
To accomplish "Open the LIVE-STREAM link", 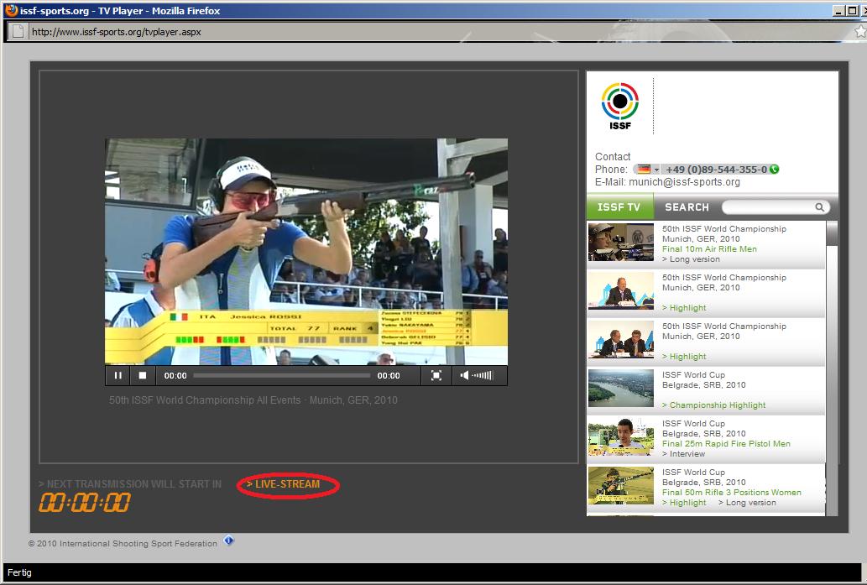I will pos(288,484).
